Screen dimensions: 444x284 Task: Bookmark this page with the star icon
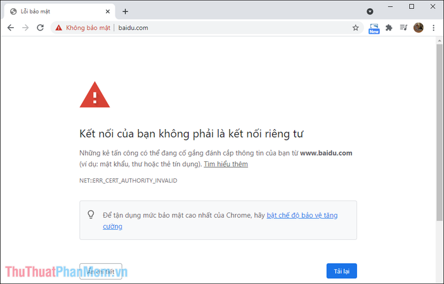coord(356,28)
